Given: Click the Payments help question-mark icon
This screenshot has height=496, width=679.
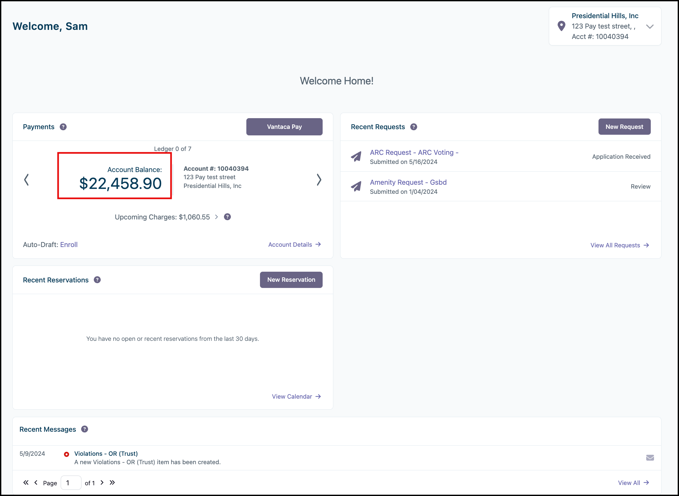Looking at the screenshot, I should coord(63,127).
